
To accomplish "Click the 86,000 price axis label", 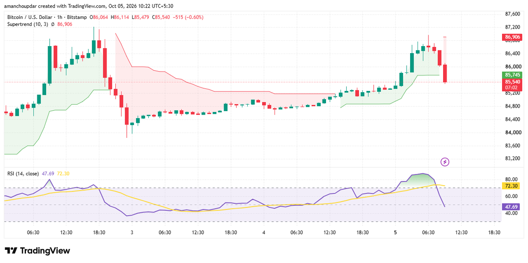I will click(x=513, y=67).
